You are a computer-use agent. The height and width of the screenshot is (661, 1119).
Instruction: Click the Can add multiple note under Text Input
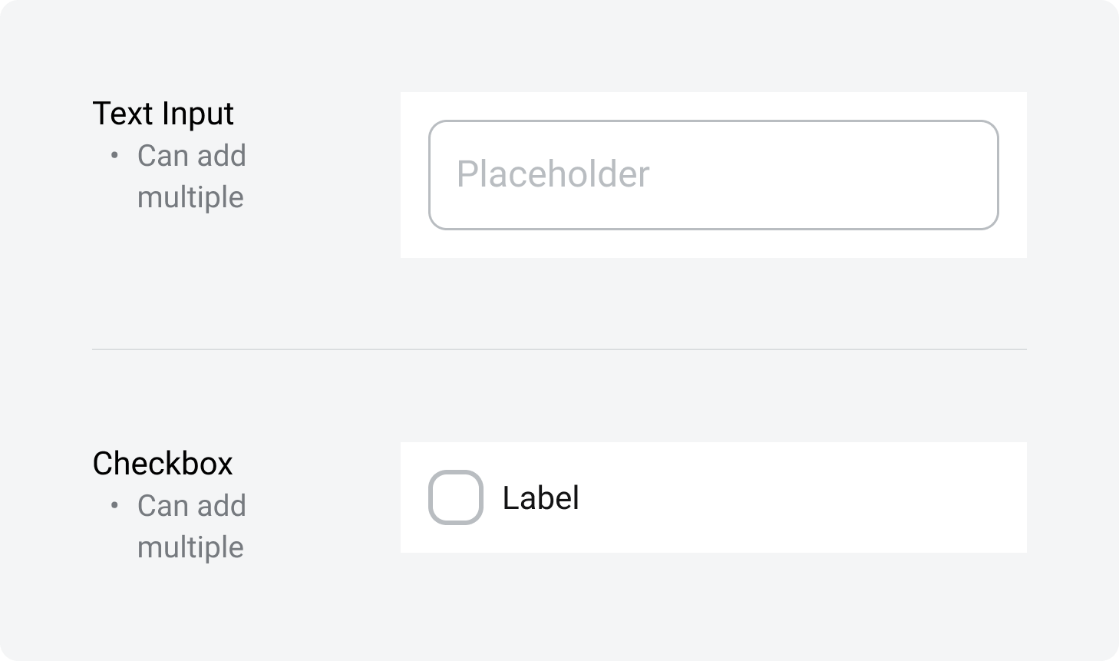pyautogui.click(x=192, y=175)
